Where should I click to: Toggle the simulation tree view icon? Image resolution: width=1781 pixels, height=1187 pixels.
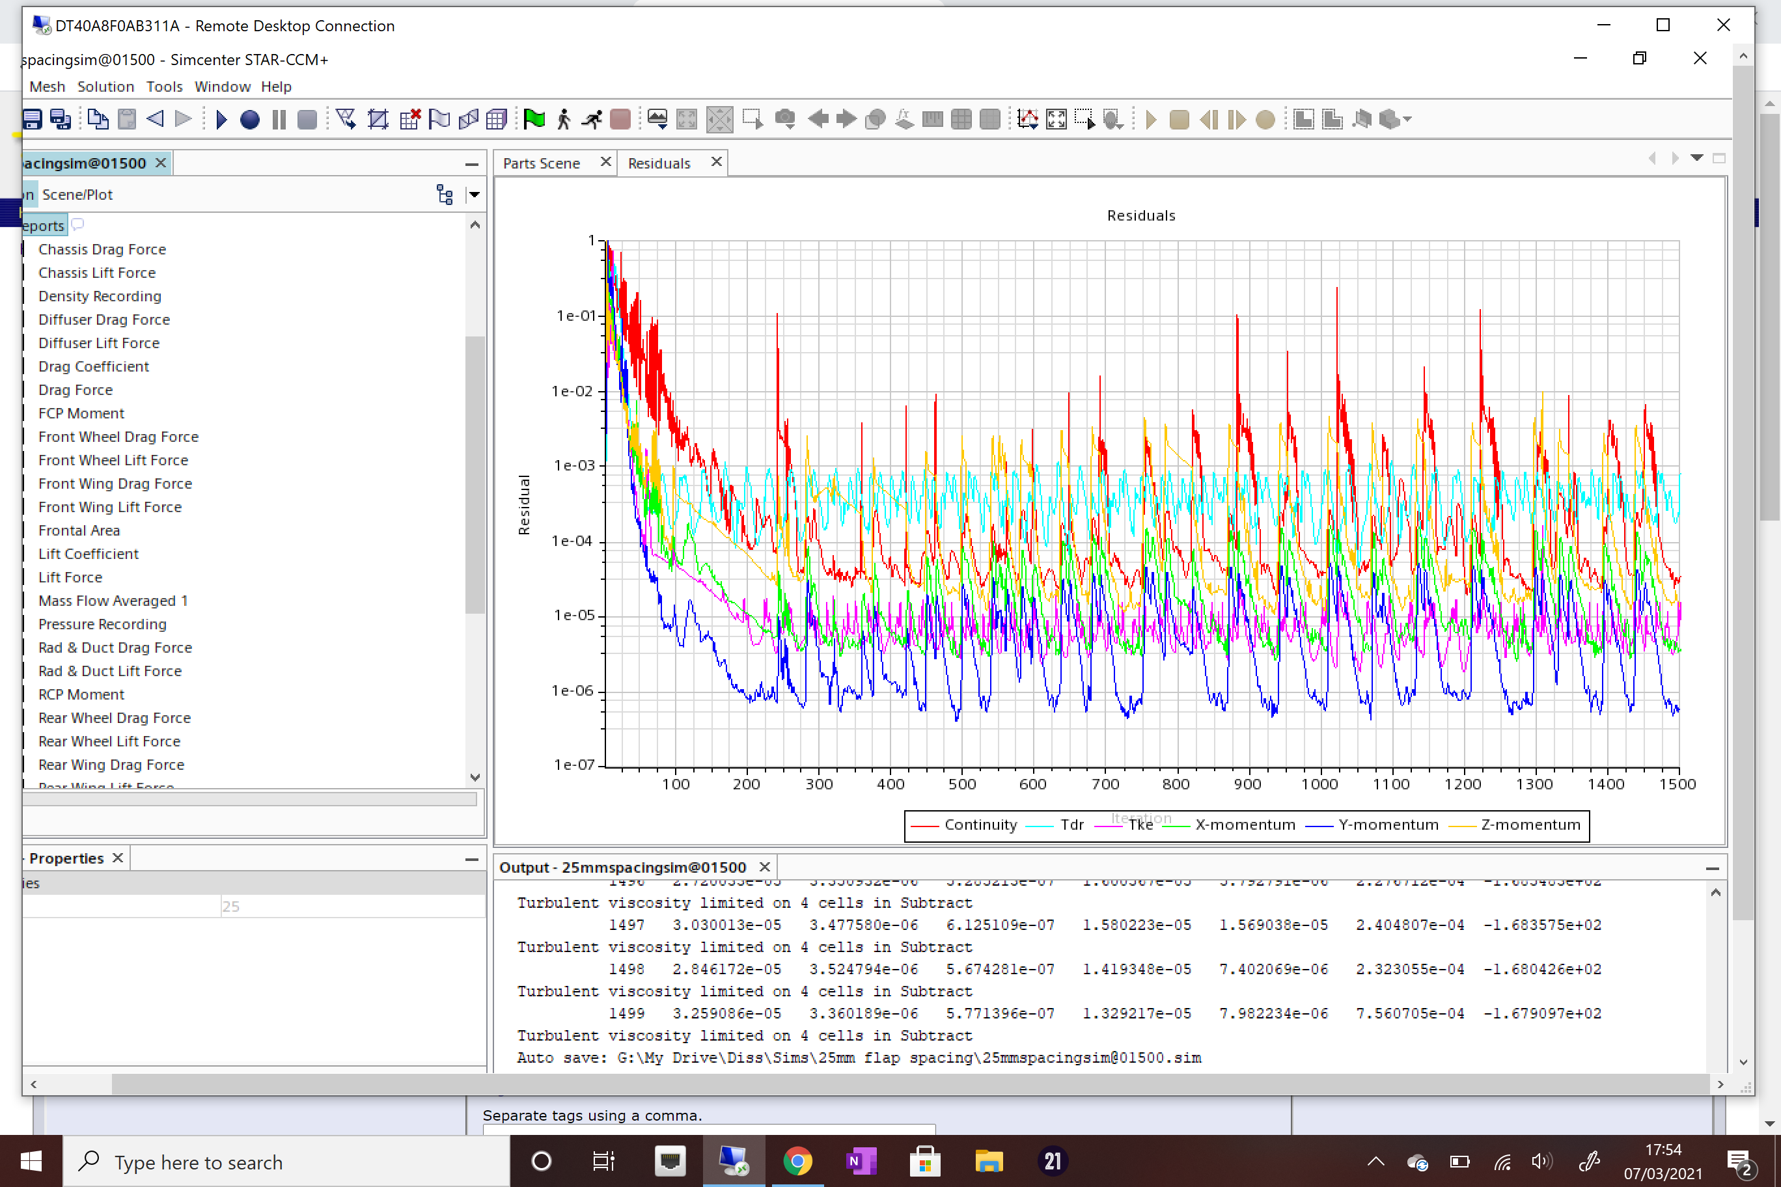(x=445, y=195)
